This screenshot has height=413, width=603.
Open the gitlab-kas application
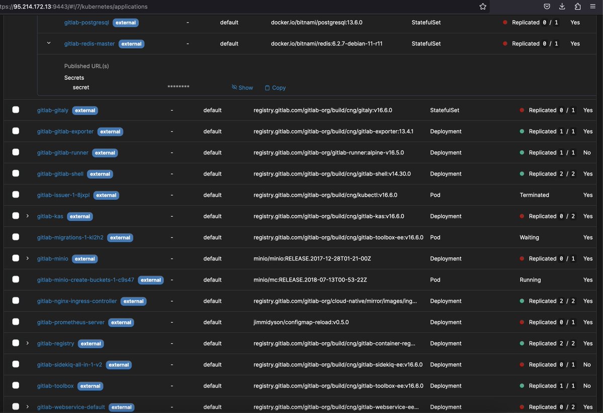coord(50,216)
